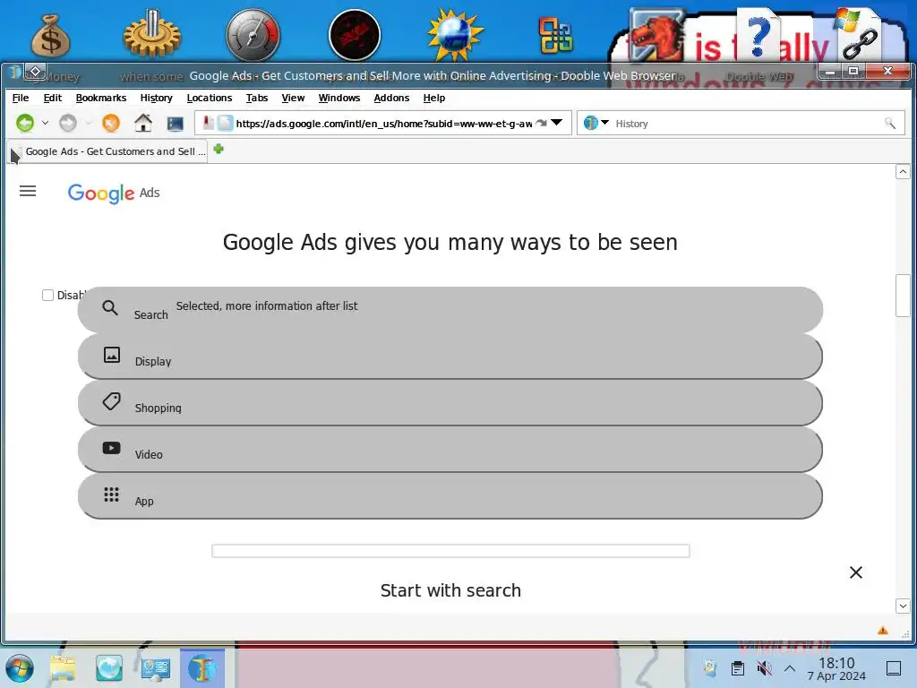Open the speedometer gauge desktop icon
The image size is (917, 688).
click(x=253, y=35)
